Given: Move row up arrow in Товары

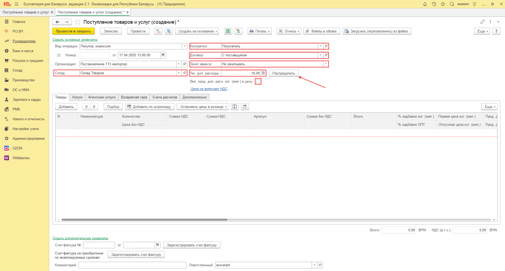Looking at the screenshot, I should coord(86,106).
